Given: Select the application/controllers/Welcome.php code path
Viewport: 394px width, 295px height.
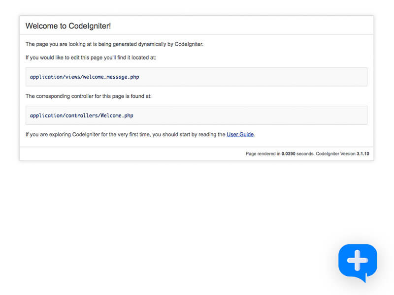Looking at the screenshot, I should click(82, 116).
